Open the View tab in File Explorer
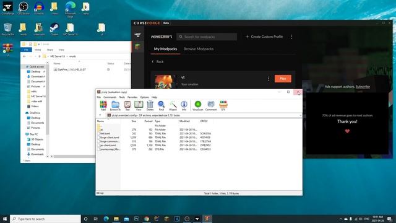This screenshot has width=396, height=223. (61, 50)
